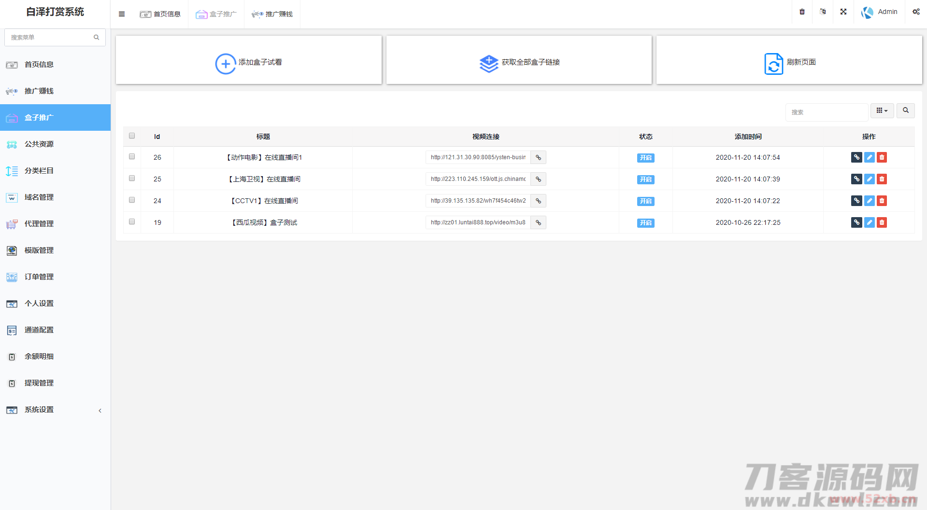927x510 pixels.
Task: Open the column display dropdown
Action: pyautogui.click(x=882, y=110)
